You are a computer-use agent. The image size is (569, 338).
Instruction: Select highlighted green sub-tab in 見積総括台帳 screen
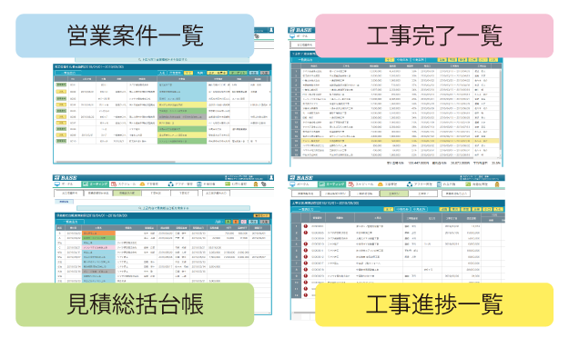click(127, 194)
